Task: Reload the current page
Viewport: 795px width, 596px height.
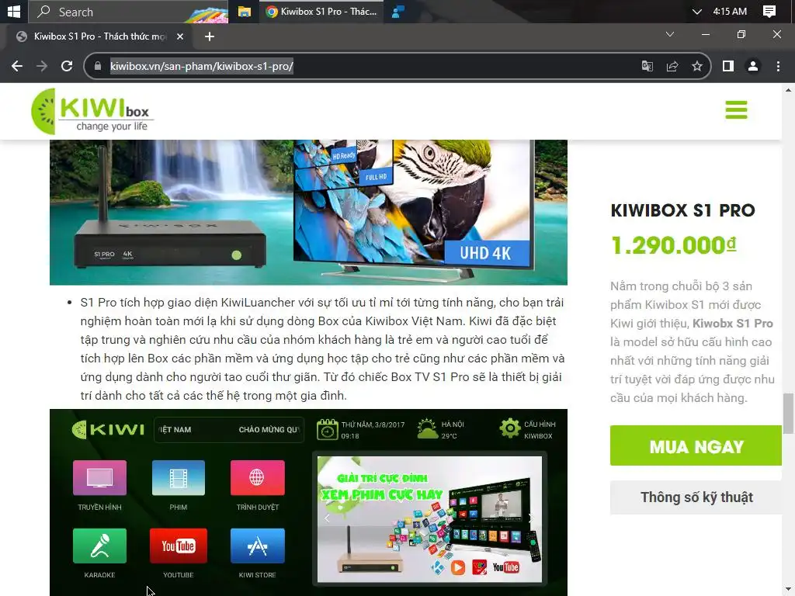Action: [x=67, y=66]
